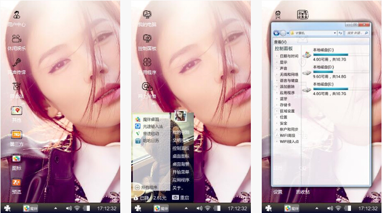
Task: Open the 用户中心 desktop icon
Action: 16,15
